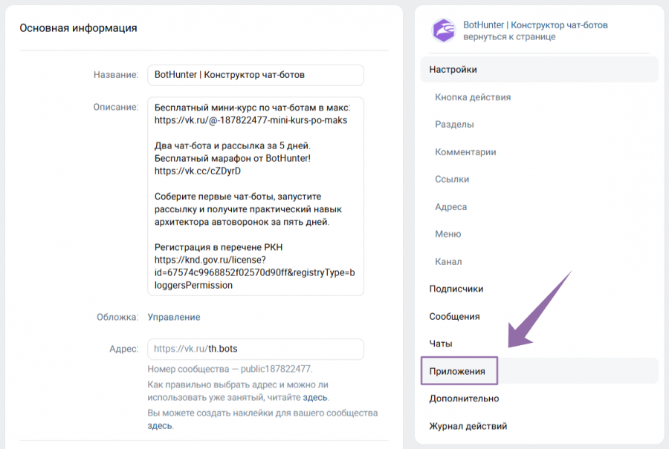669x449 pixels.
Task: Edit the Адрес field containing th.bots
Action: pos(256,349)
